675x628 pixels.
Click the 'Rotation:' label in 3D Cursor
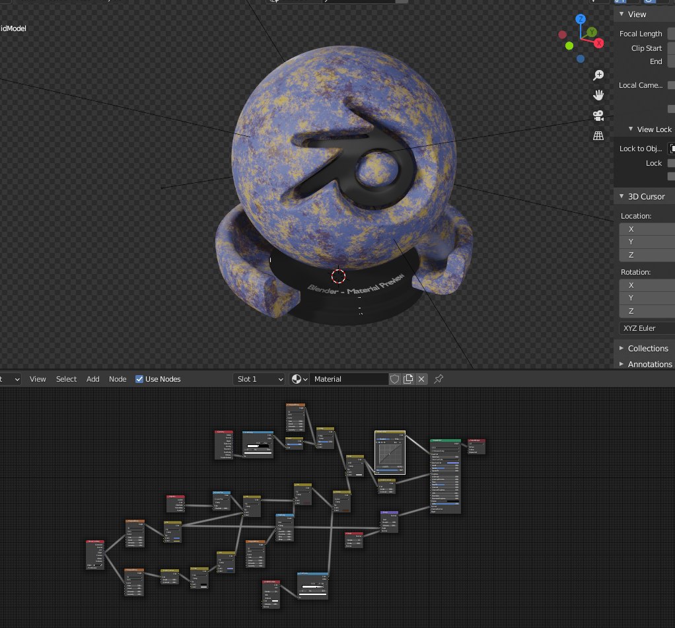(x=635, y=272)
